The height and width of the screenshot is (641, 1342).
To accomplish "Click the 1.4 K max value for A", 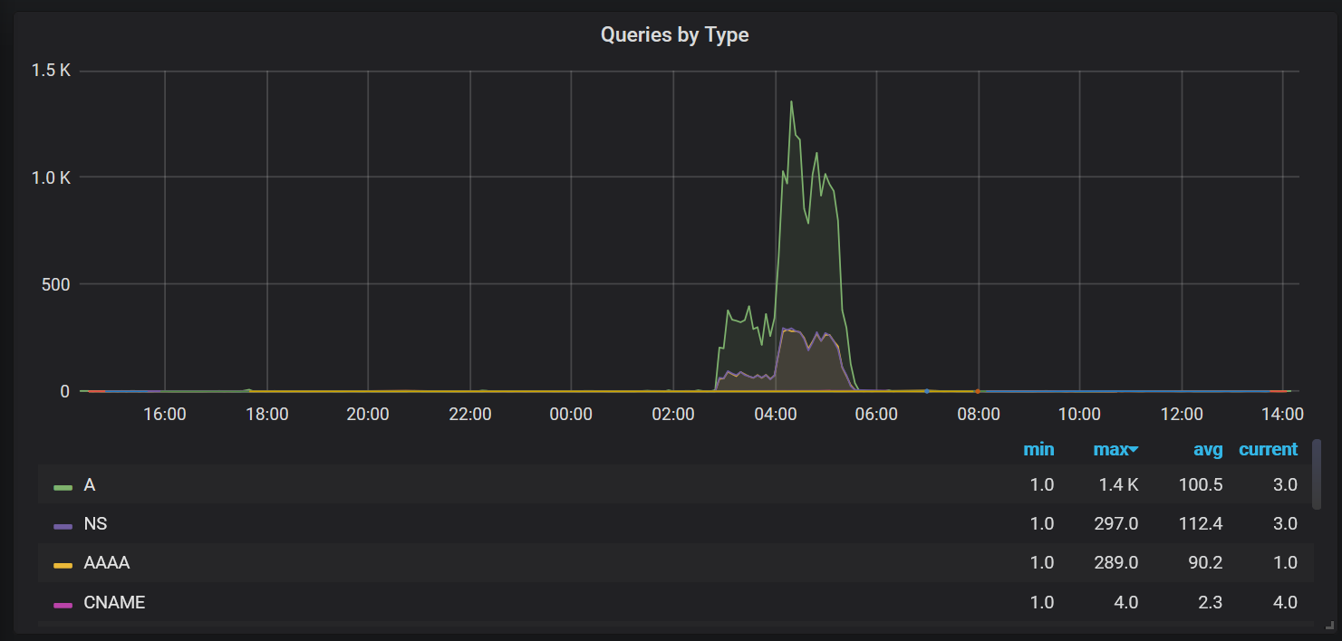I will [1118, 485].
